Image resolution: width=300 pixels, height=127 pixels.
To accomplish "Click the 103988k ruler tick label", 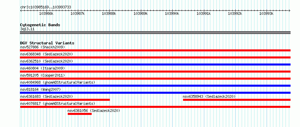I will point(109,13).
